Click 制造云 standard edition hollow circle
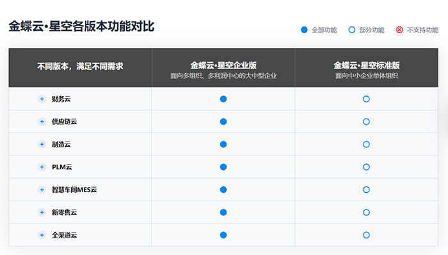This screenshot has width=448, height=255. 366,144
